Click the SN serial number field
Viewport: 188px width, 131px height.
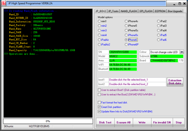point(123,52)
